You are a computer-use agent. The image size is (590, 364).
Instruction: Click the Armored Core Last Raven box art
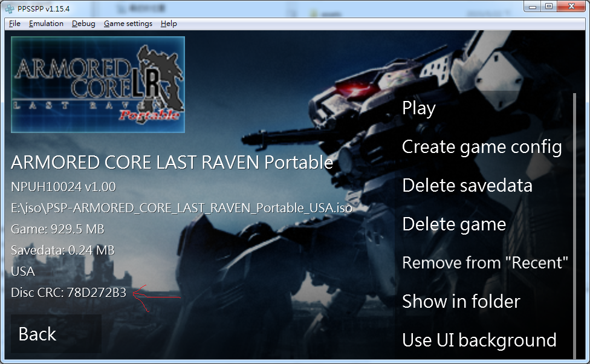(x=98, y=83)
